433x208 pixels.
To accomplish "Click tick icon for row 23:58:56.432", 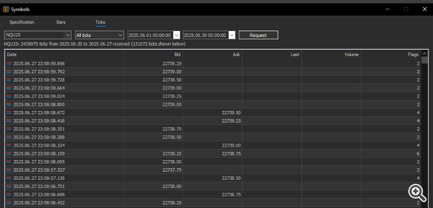I will click(9, 202).
